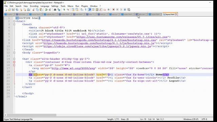Viewport: 217px width, 122px height.
Task: Run macro multiple times toolbar icon
Action: [x=125, y=10]
